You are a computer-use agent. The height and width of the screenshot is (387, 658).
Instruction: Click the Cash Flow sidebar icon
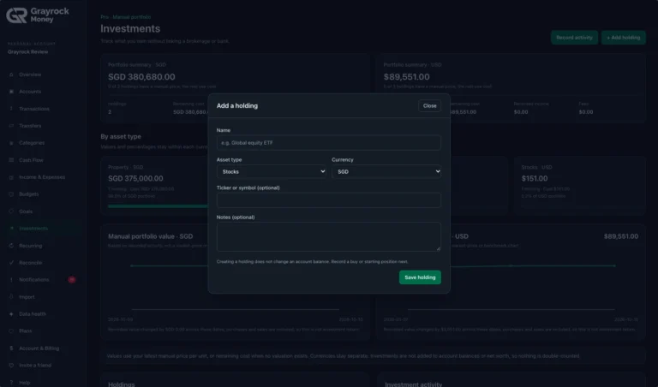coord(11,160)
